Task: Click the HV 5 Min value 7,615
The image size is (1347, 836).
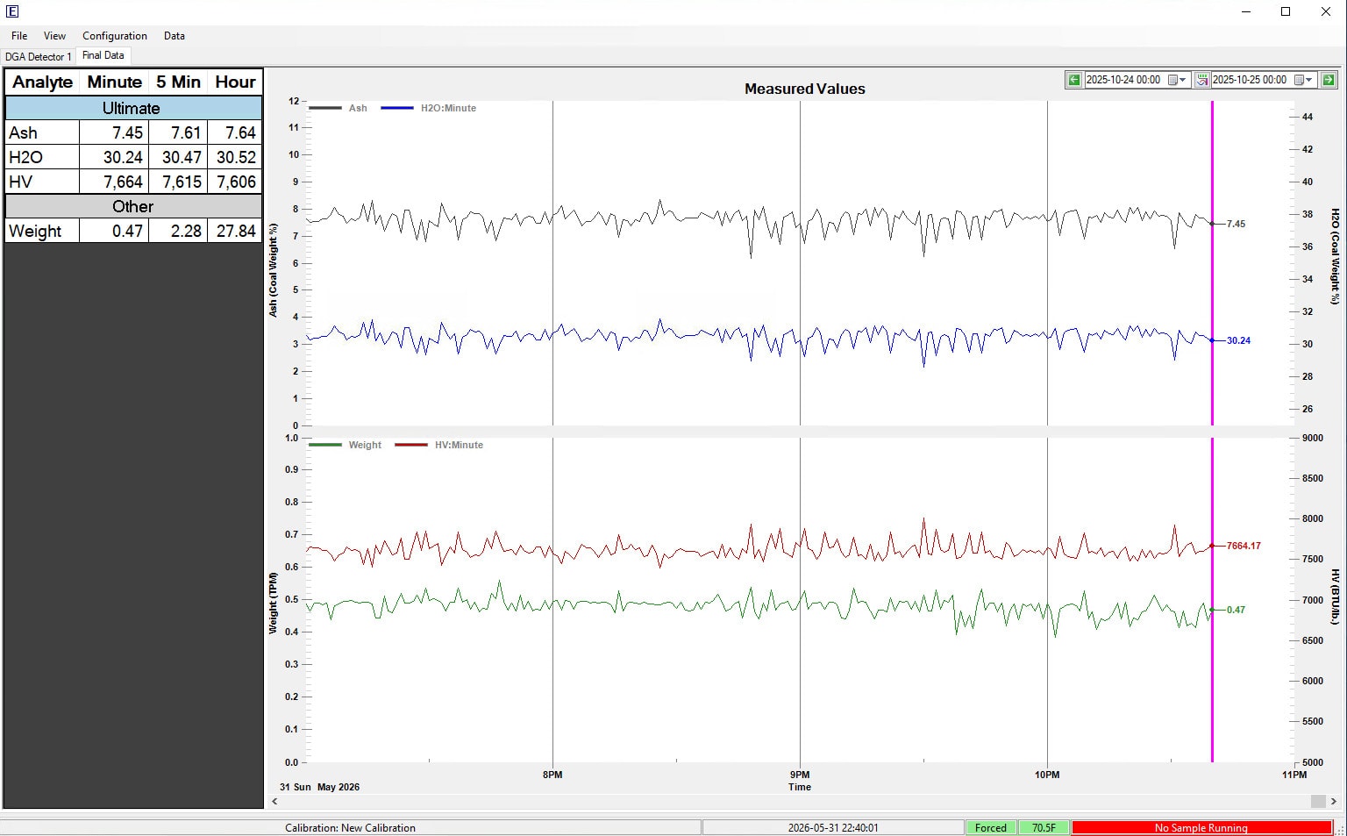Action: pos(179,182)
